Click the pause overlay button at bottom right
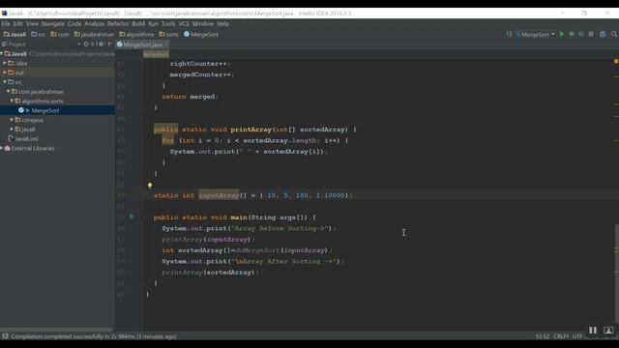Viewport: 619px width, 348px height. coord(593,331)
